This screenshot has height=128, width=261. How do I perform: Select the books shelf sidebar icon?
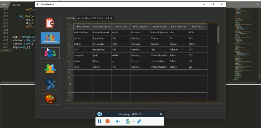(x=50, y=38)
